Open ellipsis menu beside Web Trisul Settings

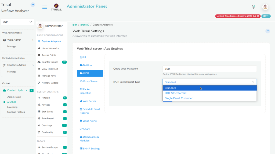[267, 31]
